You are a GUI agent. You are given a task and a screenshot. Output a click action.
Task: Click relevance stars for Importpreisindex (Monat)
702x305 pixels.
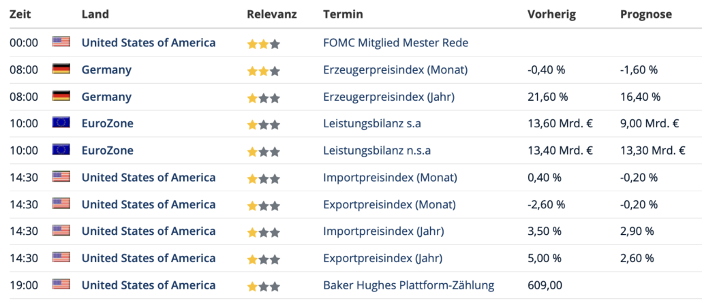[263, 179]
